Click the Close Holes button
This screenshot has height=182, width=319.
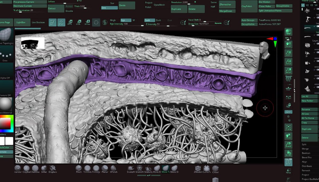tap(266, 6)
